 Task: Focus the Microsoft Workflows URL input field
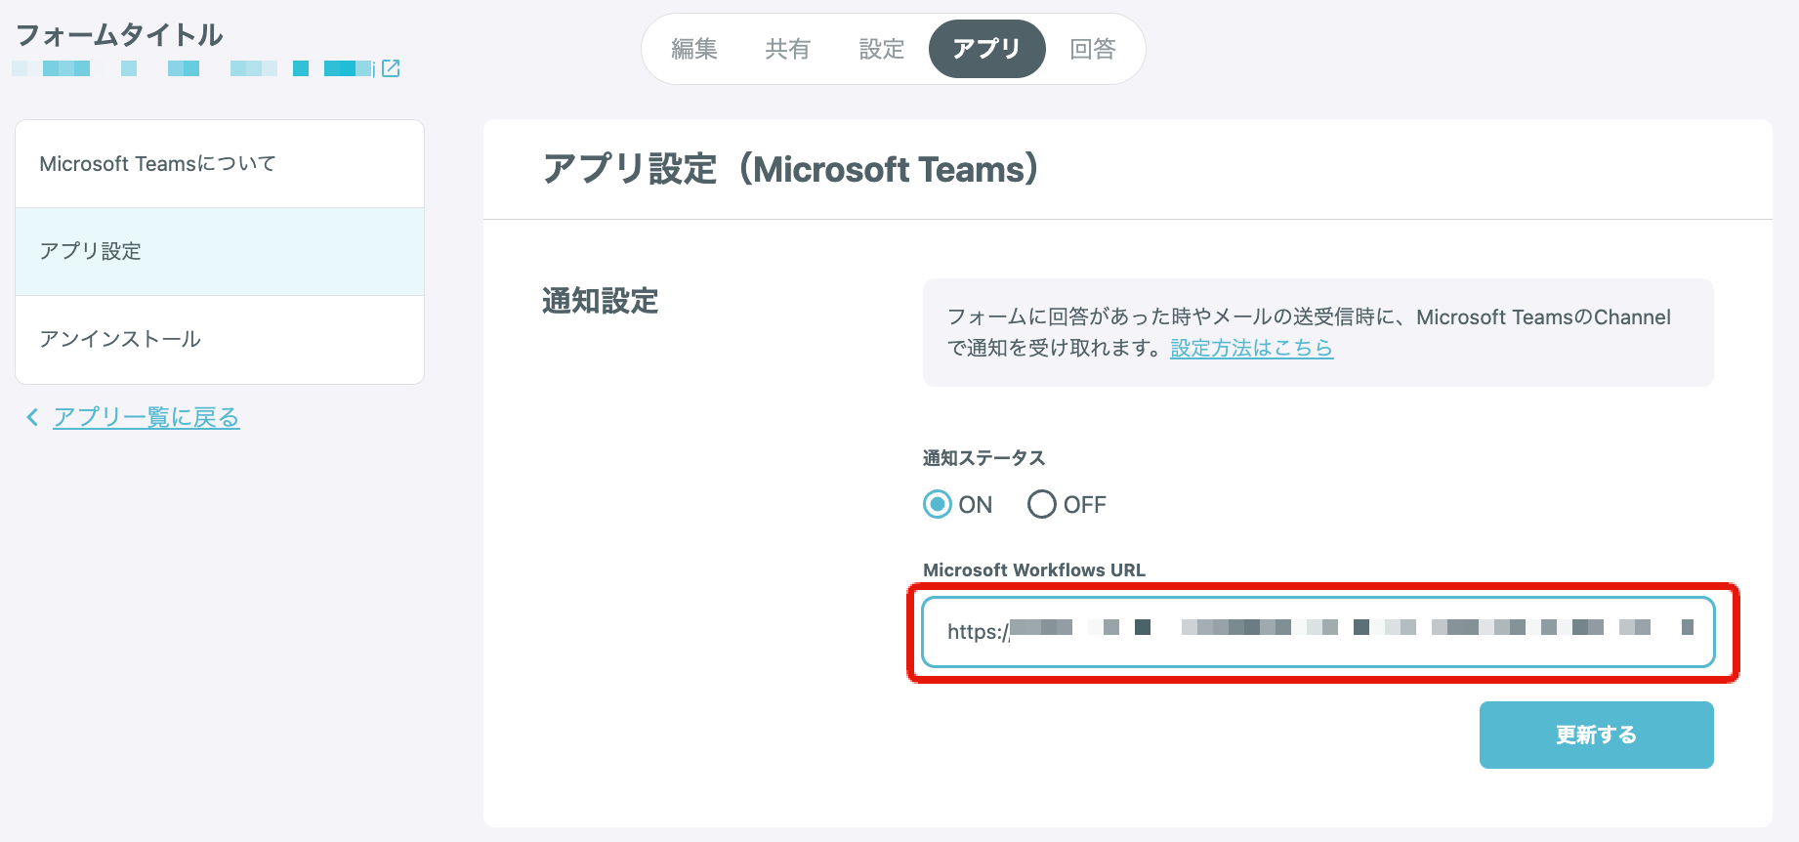(x=1318, y=632)
